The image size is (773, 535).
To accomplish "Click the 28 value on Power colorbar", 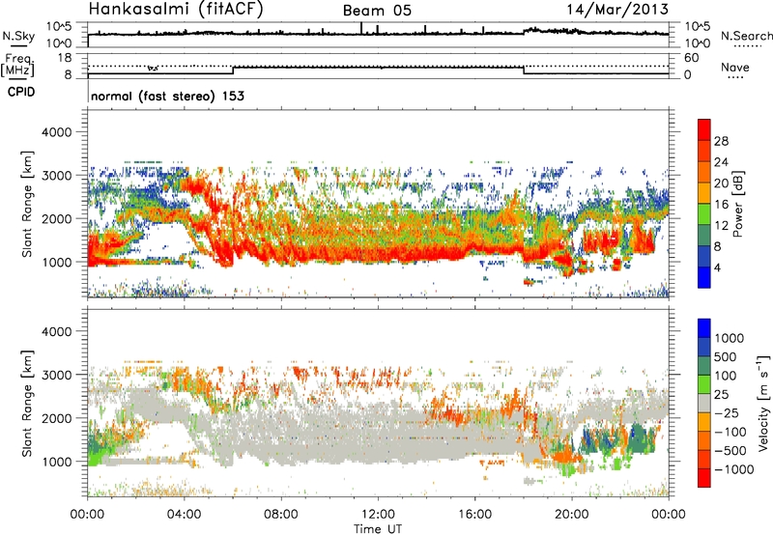I will [x=721, y=141].
